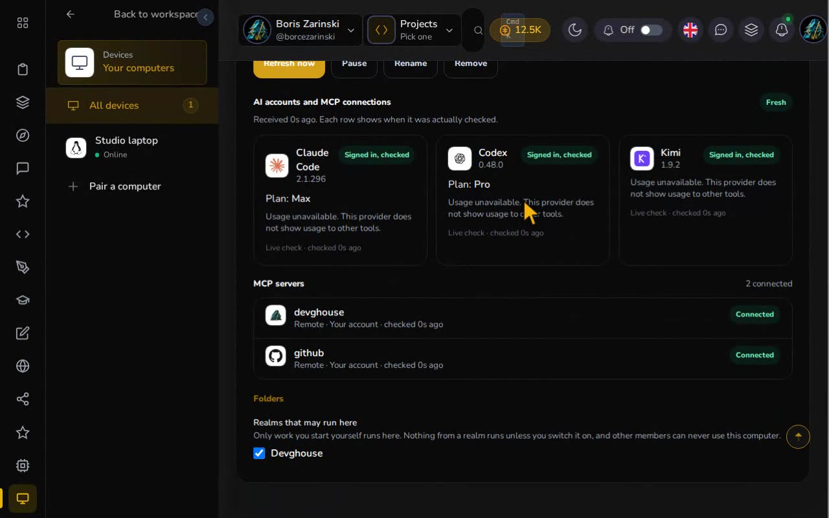Select the Kimi account card
This screenshot has height=518, width=829.
point(705,200)
